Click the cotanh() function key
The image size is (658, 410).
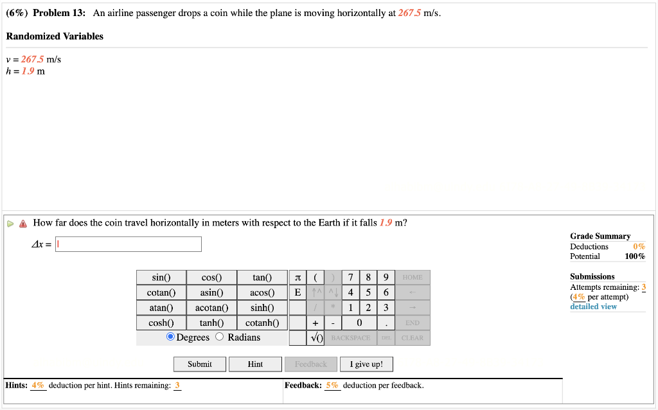[x=262, y=323]
